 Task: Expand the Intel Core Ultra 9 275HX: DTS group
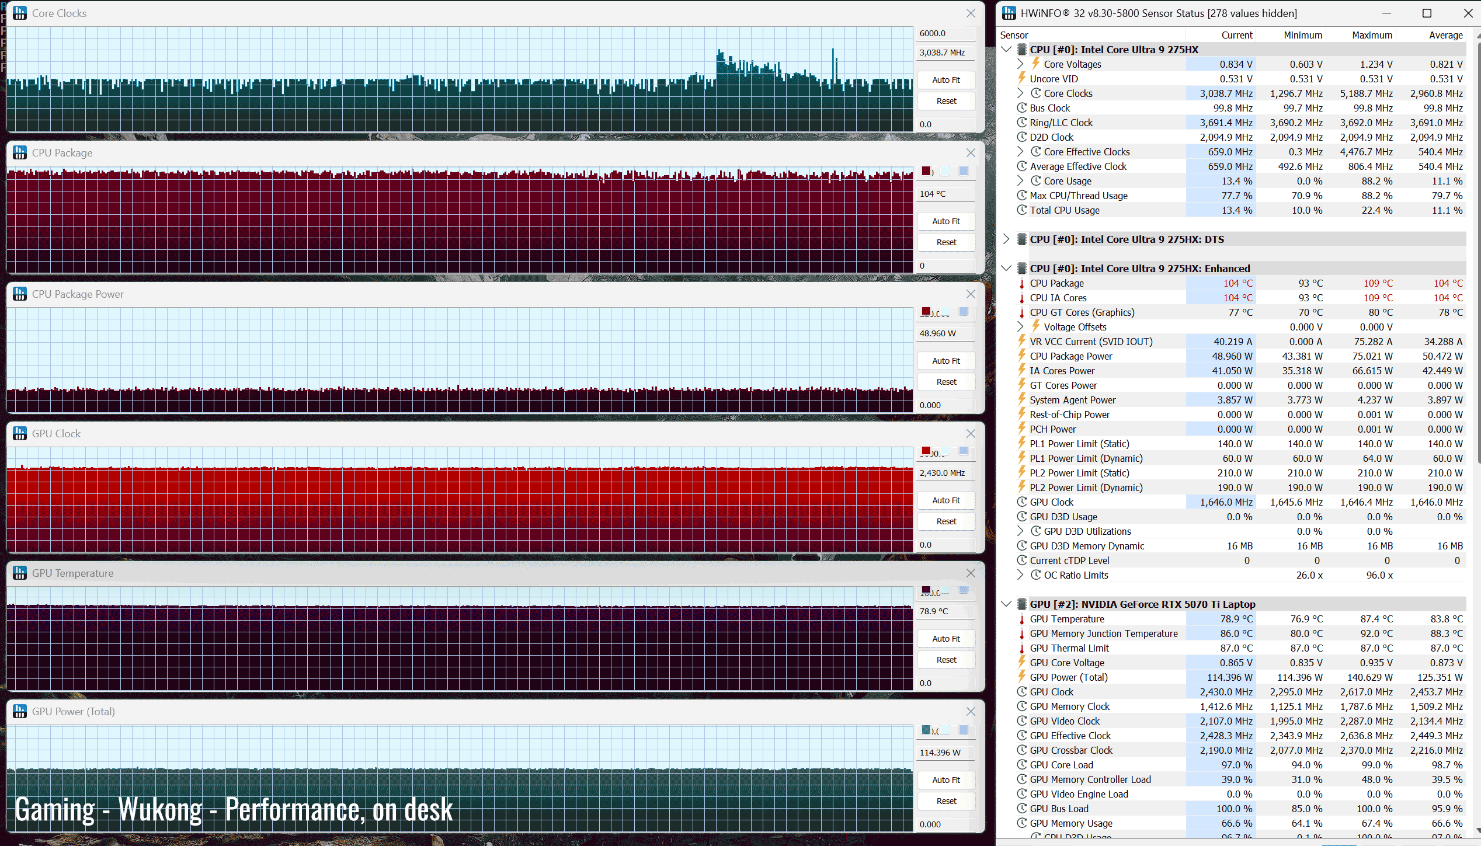[x=1006, y=239]
